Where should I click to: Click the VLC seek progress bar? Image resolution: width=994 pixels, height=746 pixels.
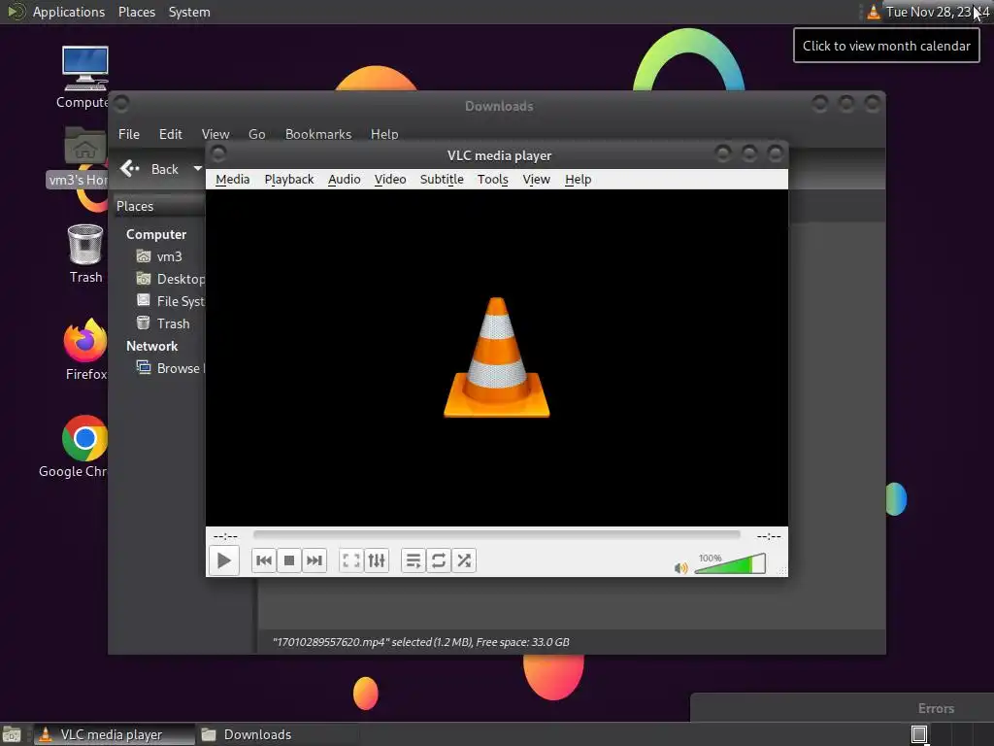496,535
